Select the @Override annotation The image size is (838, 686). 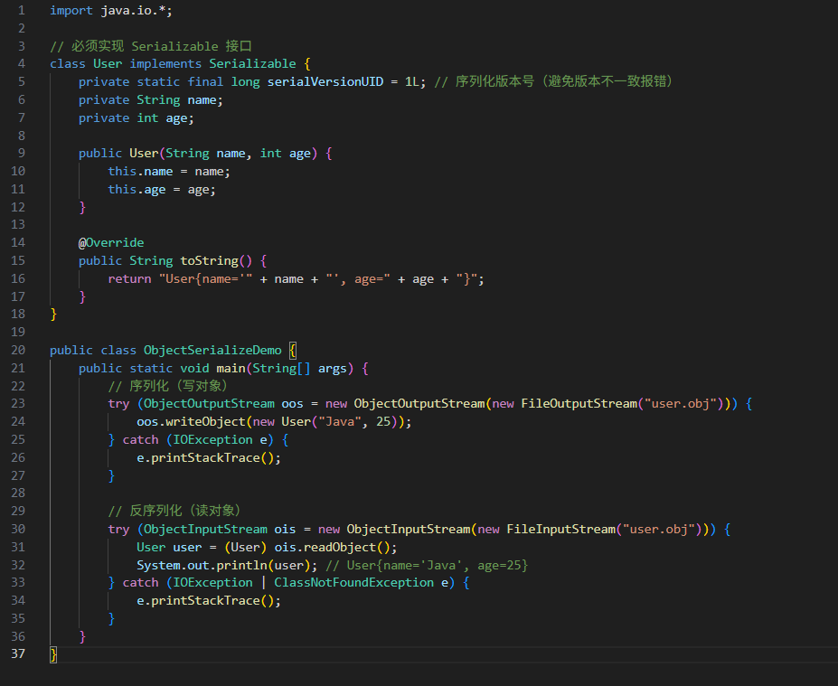pyautogui.click(x=111, y=243)
